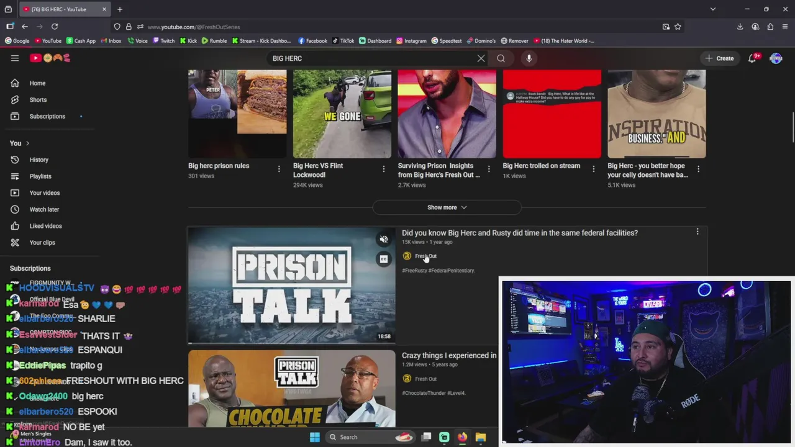The height and width of the screenshot is (447, 795).
Task: Expand shorts shelf with Show more
Action: (x=447, y=207)
